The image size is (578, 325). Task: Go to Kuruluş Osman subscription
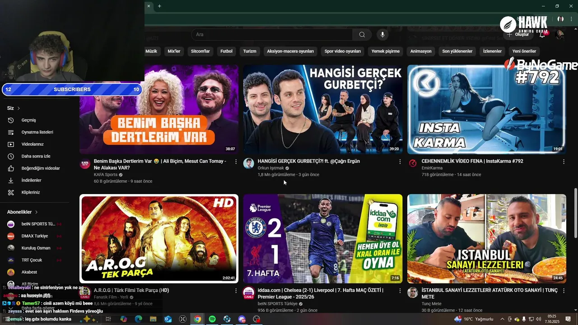pyautogui.click(x=36, y=248)
